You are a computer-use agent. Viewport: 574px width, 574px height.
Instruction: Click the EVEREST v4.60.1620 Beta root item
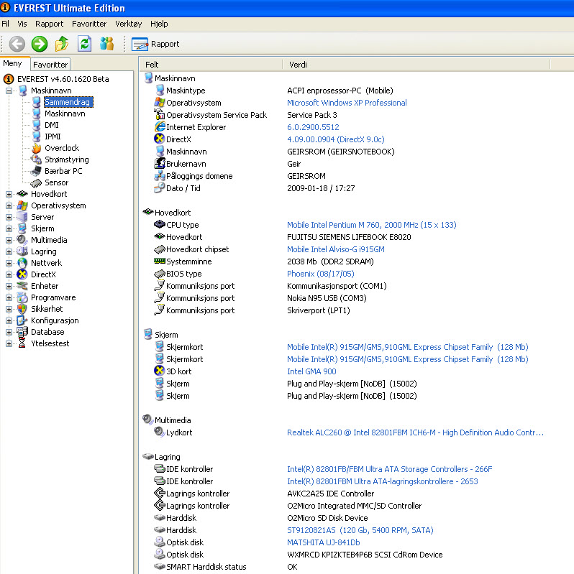pyautogui.click(x=63, y=79)
